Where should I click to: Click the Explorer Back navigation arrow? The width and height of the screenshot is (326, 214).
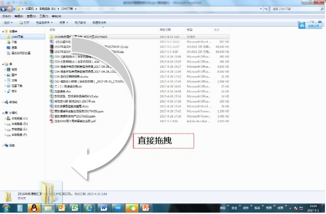click(5, 9)
